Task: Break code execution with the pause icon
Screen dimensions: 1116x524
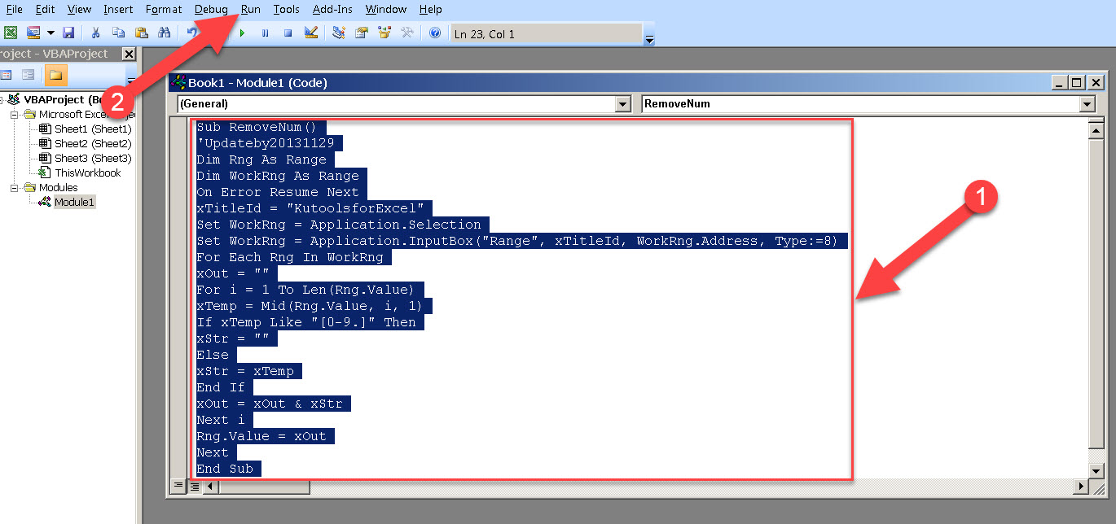Action: click(x=266, y=33)
